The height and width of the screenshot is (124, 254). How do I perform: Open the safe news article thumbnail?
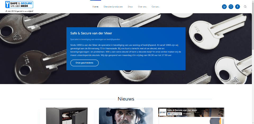tap(67, 116)
